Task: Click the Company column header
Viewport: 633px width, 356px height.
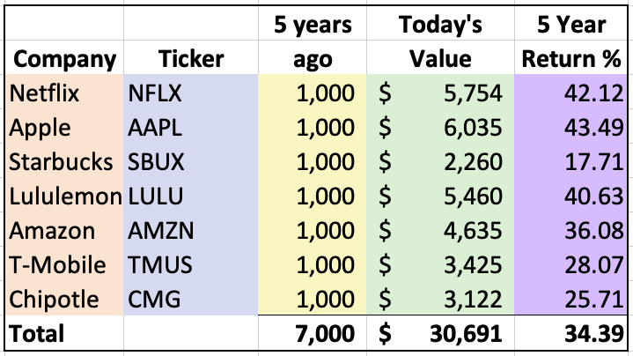Action: coord(64,57)
